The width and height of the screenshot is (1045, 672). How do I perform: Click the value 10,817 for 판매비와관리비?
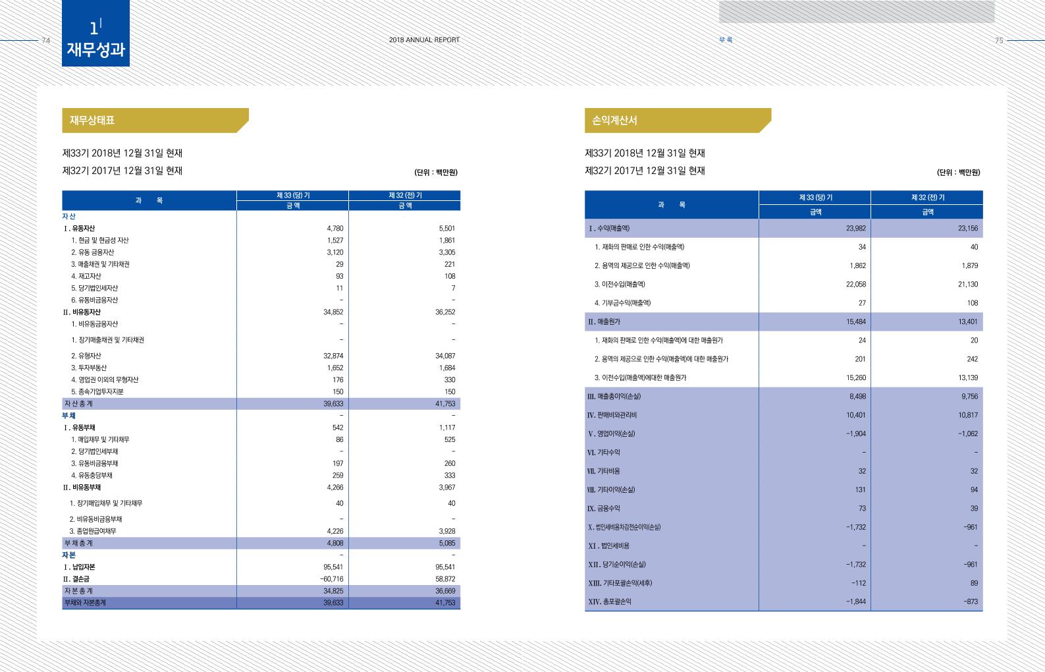tap(968, 415)
